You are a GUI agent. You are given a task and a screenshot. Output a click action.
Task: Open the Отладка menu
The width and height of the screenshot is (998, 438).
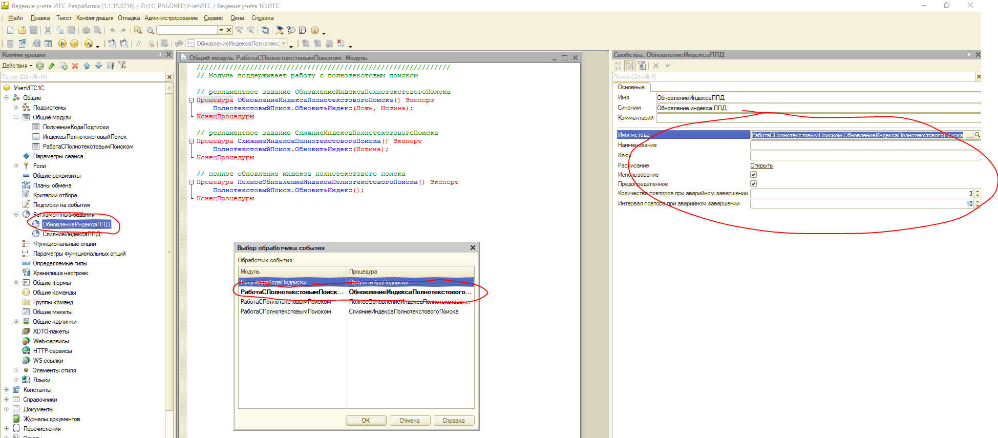pos(129,18)
